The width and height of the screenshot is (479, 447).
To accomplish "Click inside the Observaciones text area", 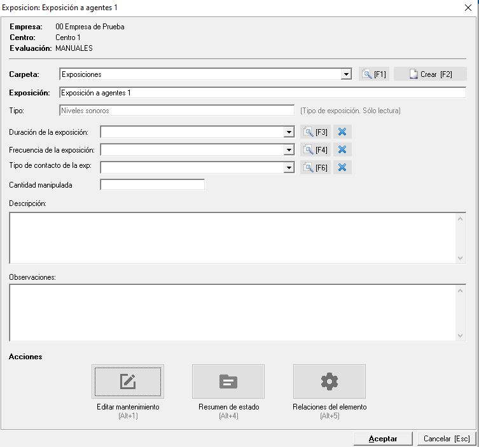I will coord(232,312).
